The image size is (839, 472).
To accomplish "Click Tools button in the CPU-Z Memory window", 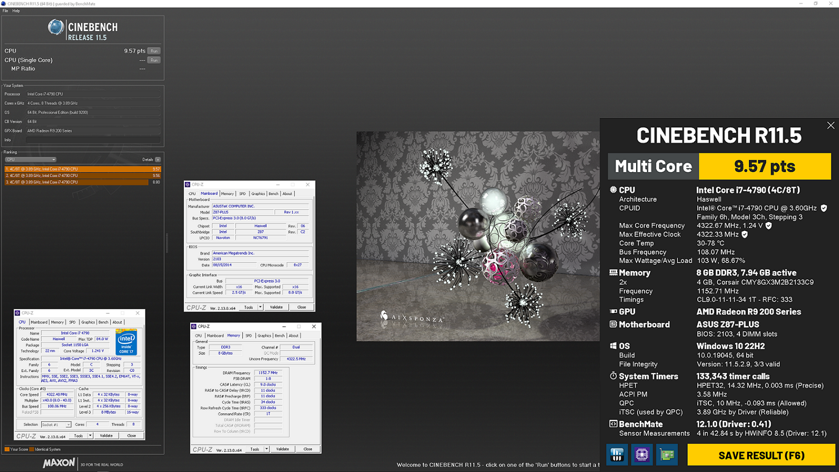I will coord(255,449).
